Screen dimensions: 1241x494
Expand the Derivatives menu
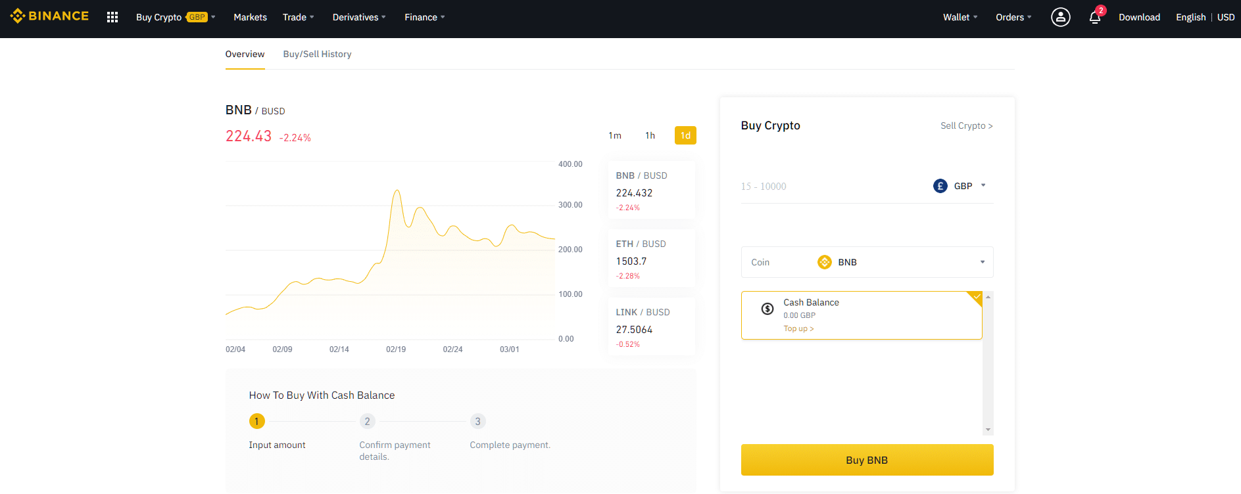point(359,17)
